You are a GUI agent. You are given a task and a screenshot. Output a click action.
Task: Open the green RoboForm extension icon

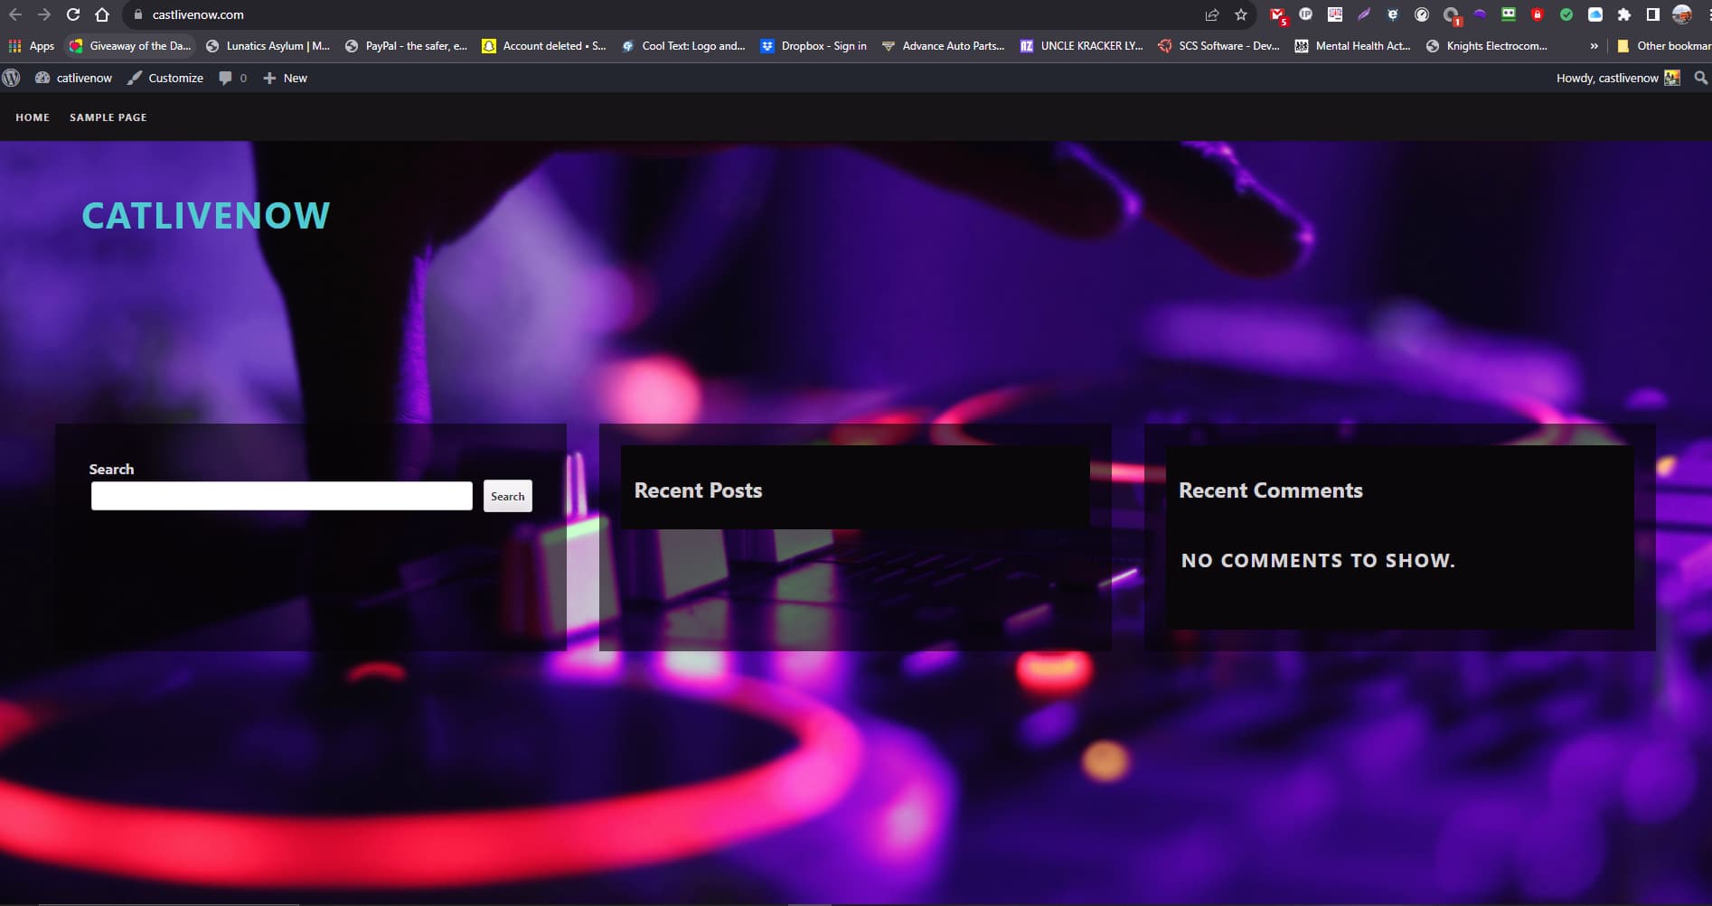[x=1509, y=14]
